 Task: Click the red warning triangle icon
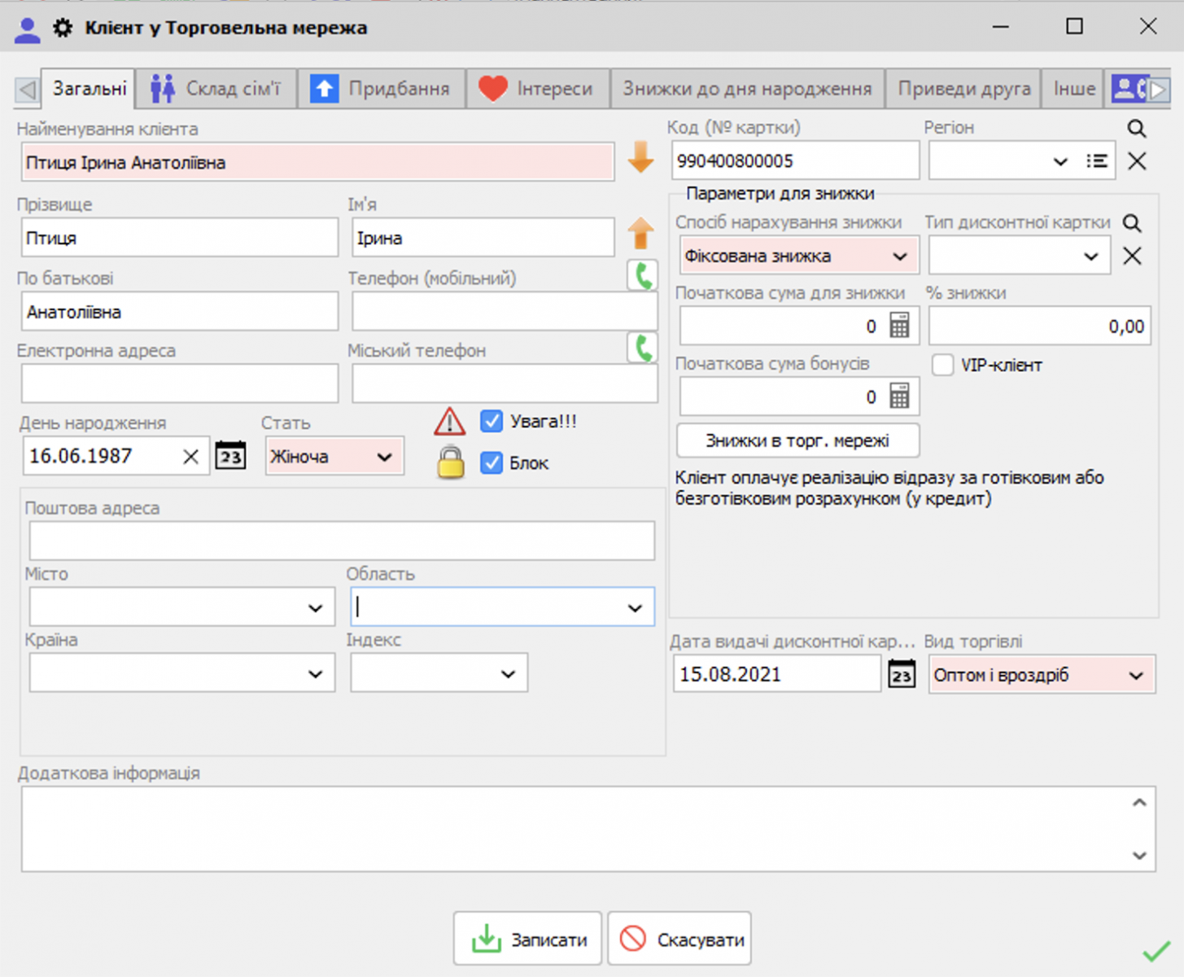click(449, 422)
